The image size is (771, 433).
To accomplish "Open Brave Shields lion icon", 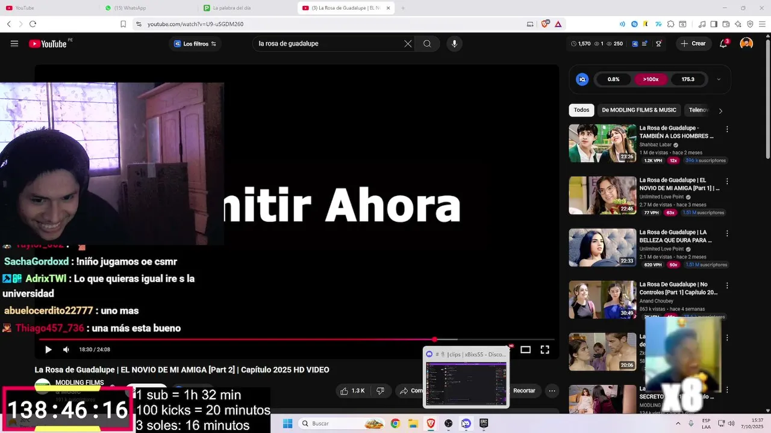I will point(545,24).
